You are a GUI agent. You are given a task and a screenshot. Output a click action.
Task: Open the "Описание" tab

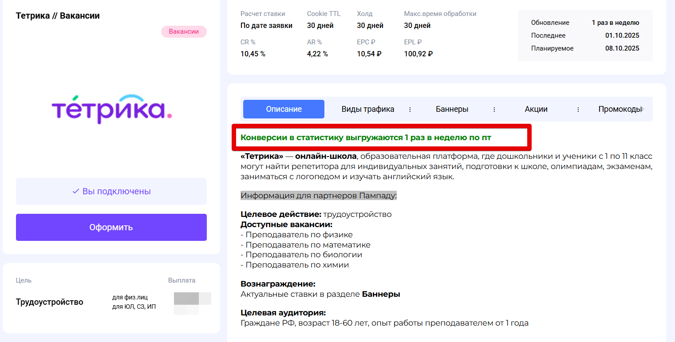pos(284,109)
